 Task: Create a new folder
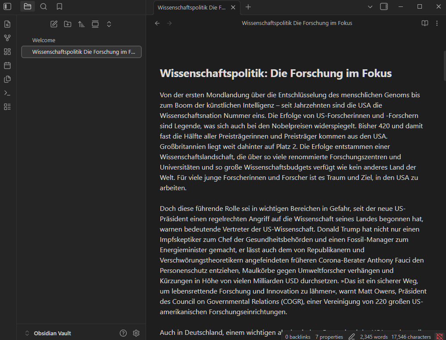click(x=68, y=24)
